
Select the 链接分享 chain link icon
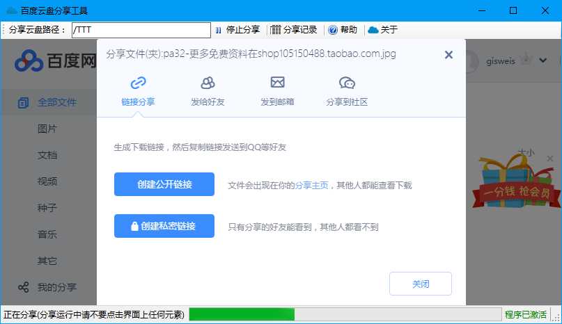(138, 83)
